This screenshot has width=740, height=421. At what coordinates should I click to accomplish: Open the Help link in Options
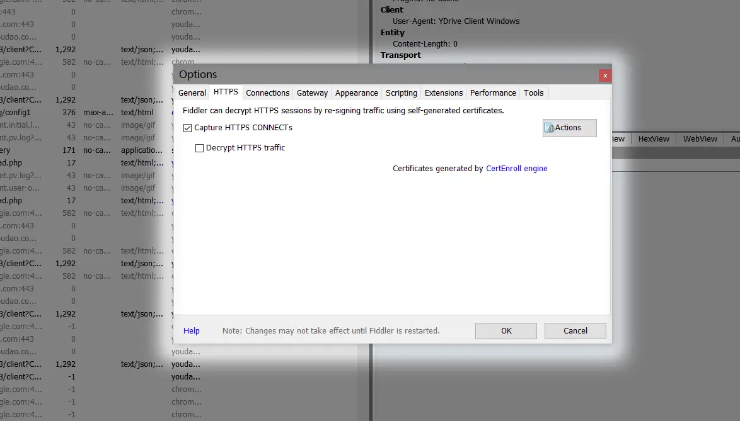click(191, 330)
